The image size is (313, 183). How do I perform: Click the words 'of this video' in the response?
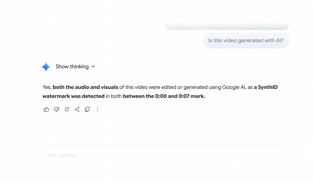[133, 87]
